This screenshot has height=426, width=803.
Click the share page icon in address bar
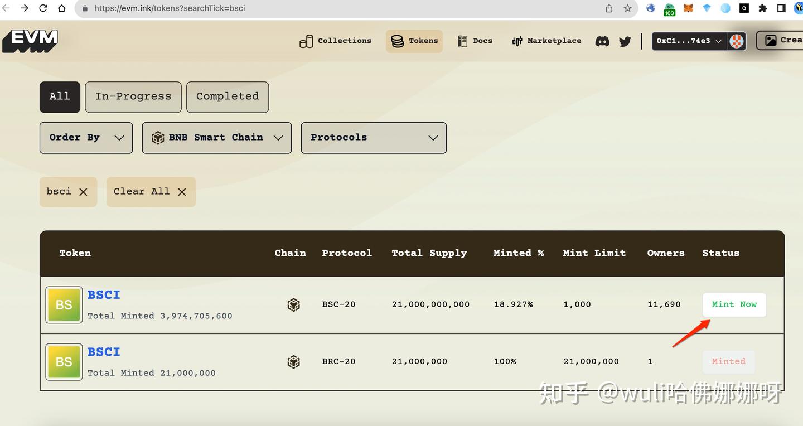point(609,8)
